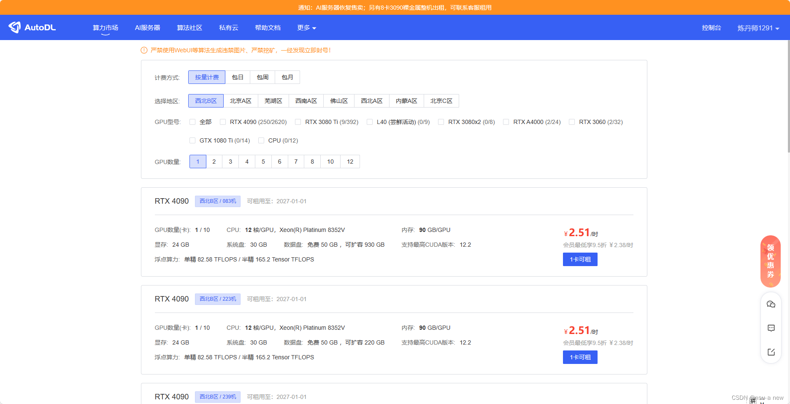Check the L40 (尝鲜活动) filter
The height and width of the screenshot is (404, 790).
click(370, 122)
